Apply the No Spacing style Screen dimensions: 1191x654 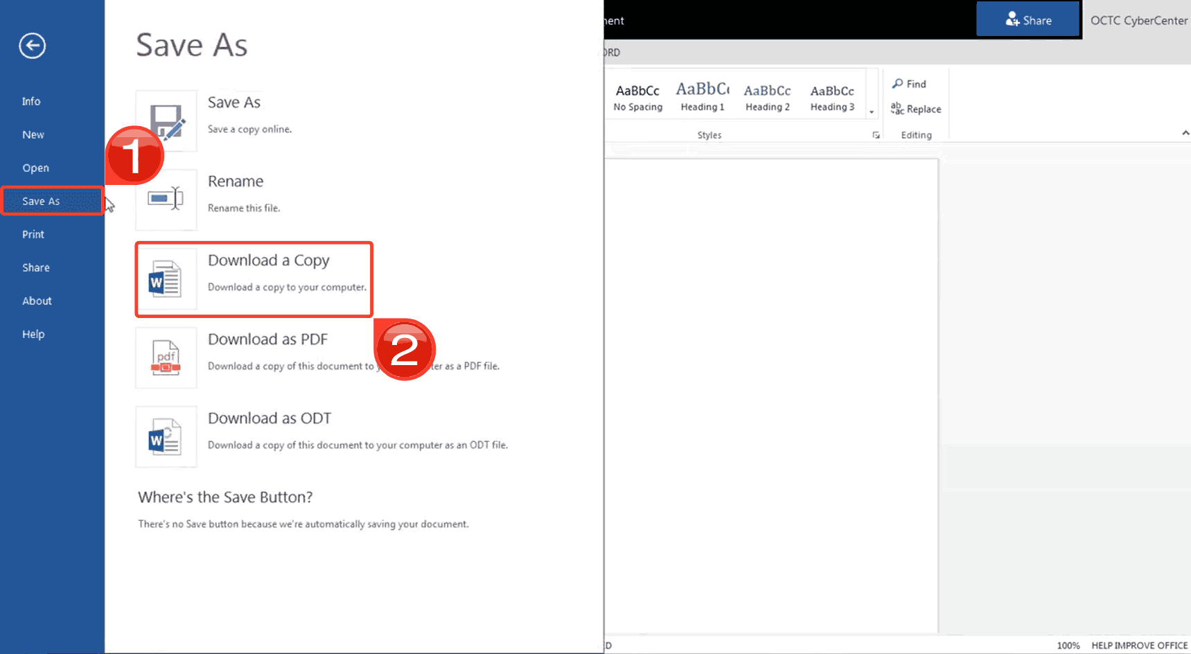[637, 97]
